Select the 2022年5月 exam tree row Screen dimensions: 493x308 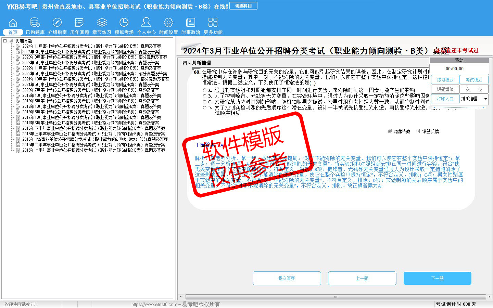coord(95,74)
